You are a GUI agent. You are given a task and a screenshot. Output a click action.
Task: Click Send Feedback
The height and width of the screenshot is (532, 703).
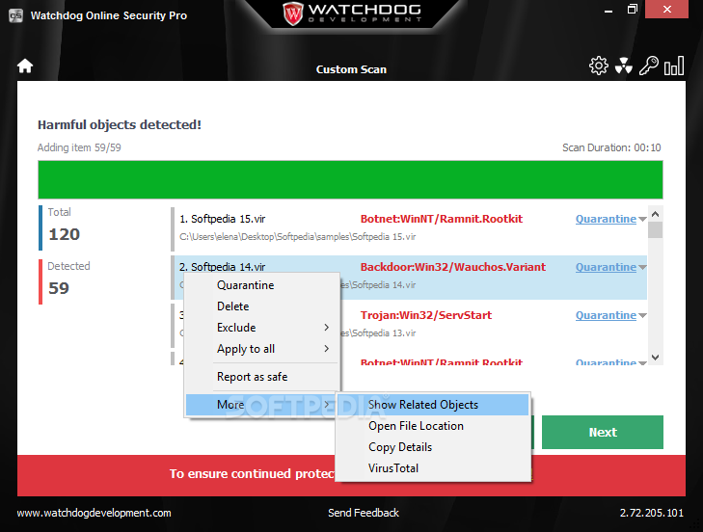364,513
